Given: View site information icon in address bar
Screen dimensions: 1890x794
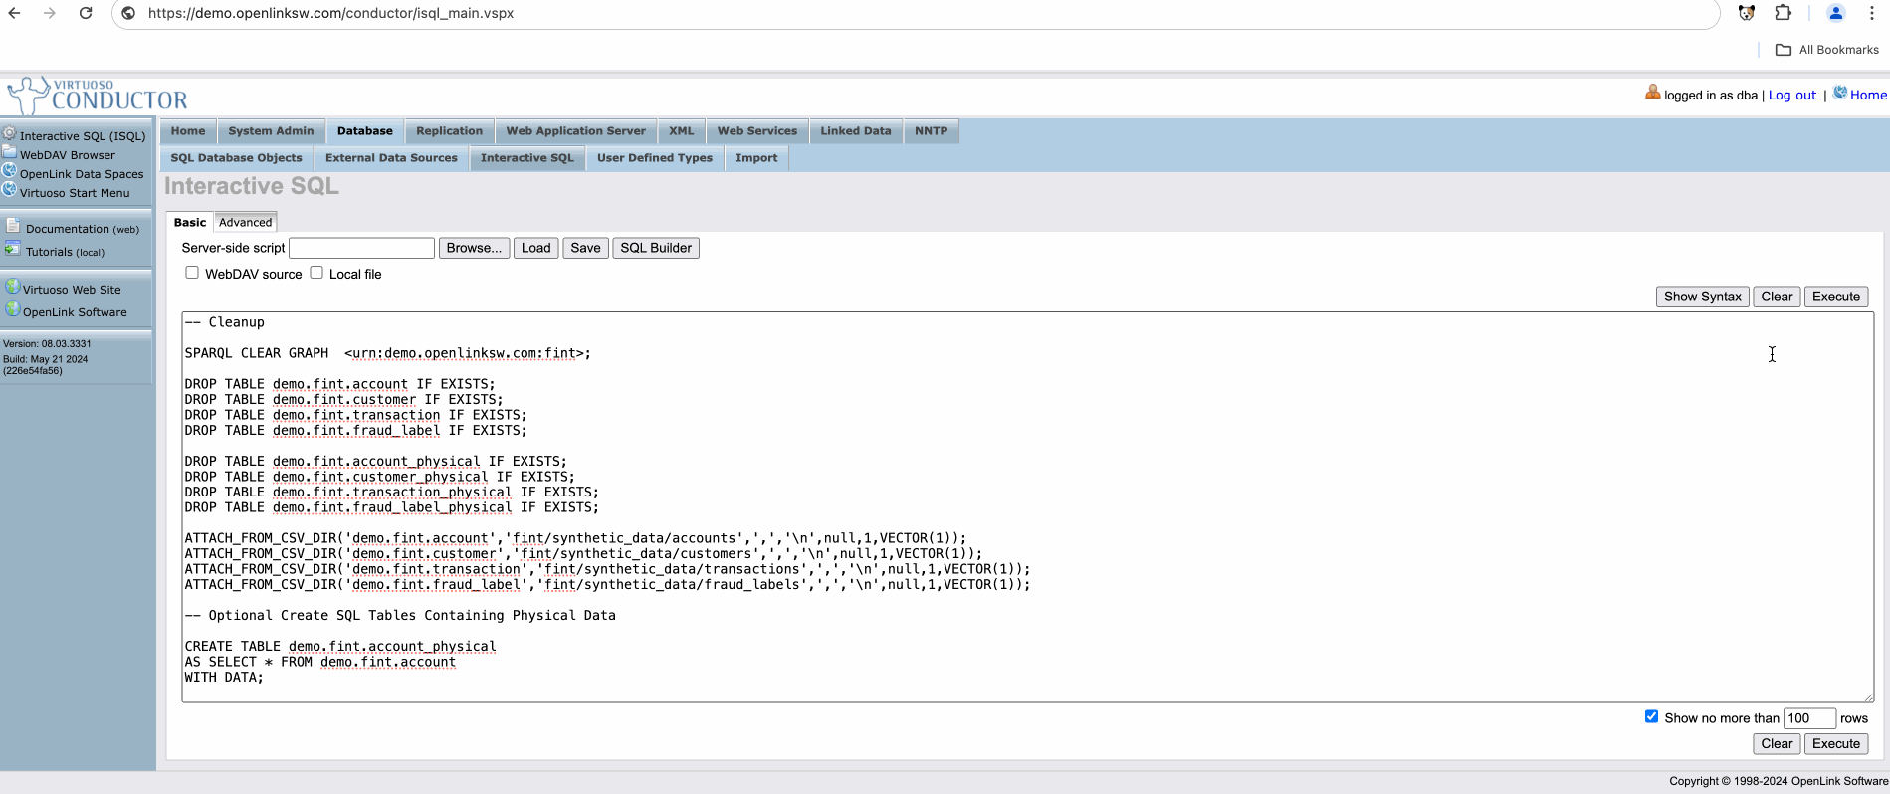Looking at the screenshot, I should pos(128,13).
